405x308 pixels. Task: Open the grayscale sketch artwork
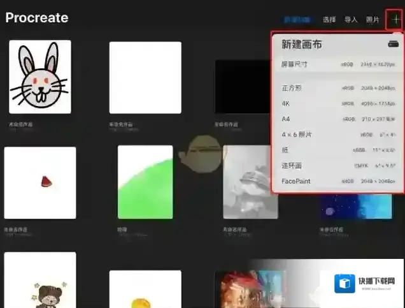[x=250, y=182]
